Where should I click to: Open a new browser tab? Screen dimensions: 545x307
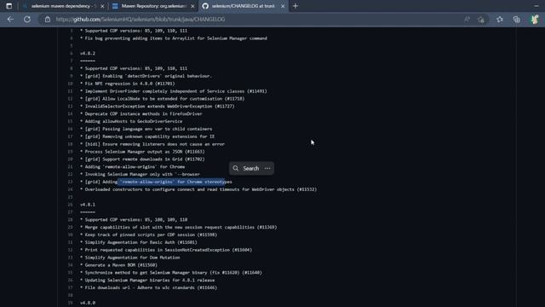[295, 6]
